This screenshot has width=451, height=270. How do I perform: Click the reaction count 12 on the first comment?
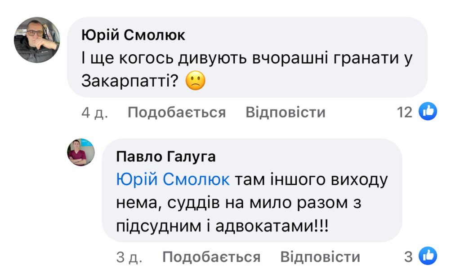click(x=405, y=112)
